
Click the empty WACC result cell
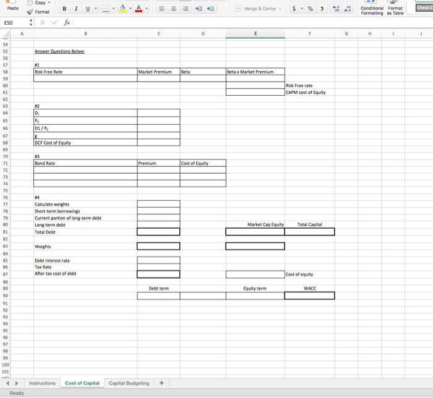[x=309, y=295]
